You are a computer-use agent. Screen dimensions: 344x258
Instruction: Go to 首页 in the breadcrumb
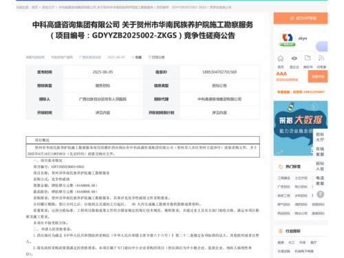click(x=34, y=8)
